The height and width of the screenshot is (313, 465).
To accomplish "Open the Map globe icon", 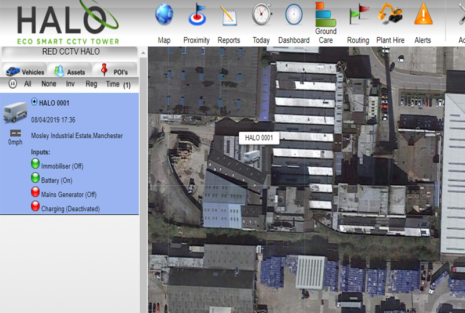I will click(164, 14).
